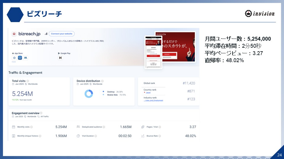Click the Japan country rank link
284x159 pixels.
pos(148,93)
